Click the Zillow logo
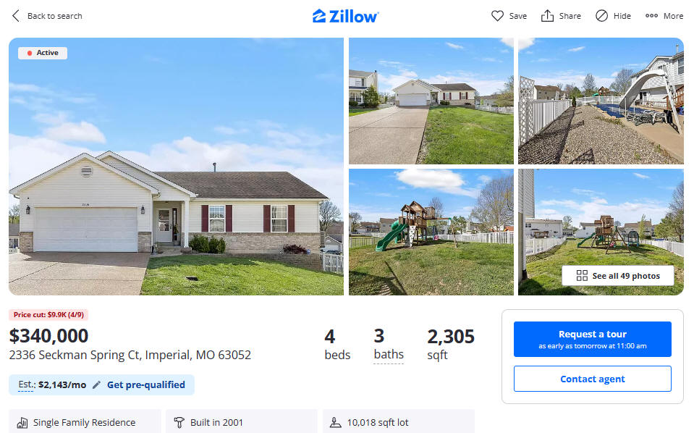The image size is (694, 433). coord(346,17)
